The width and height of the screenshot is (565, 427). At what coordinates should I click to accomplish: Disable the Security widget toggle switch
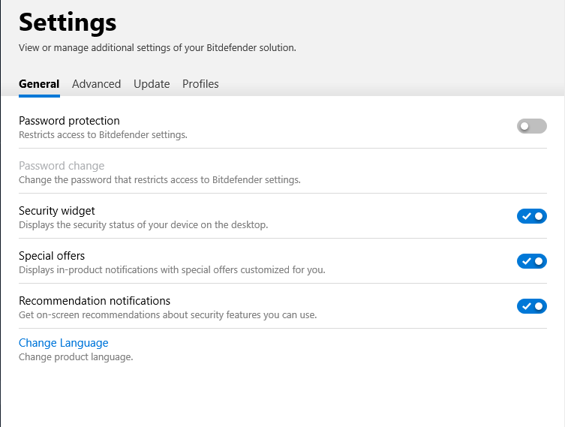click(x=531, y=216)
